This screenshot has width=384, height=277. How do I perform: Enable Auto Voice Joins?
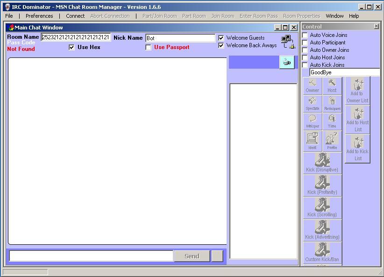coord(305,35)
